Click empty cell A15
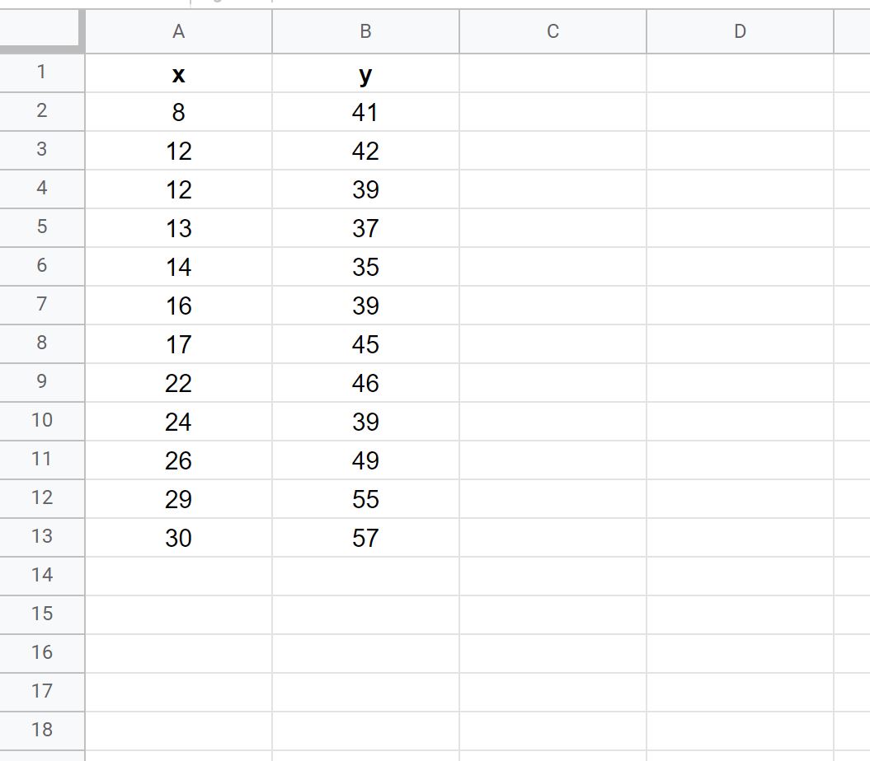 [x=179, y=614]
